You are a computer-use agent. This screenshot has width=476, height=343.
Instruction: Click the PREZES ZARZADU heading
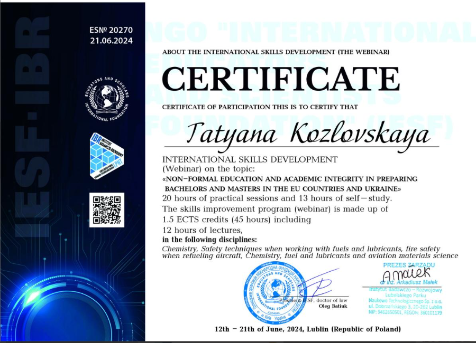click(x=408, y=264)
